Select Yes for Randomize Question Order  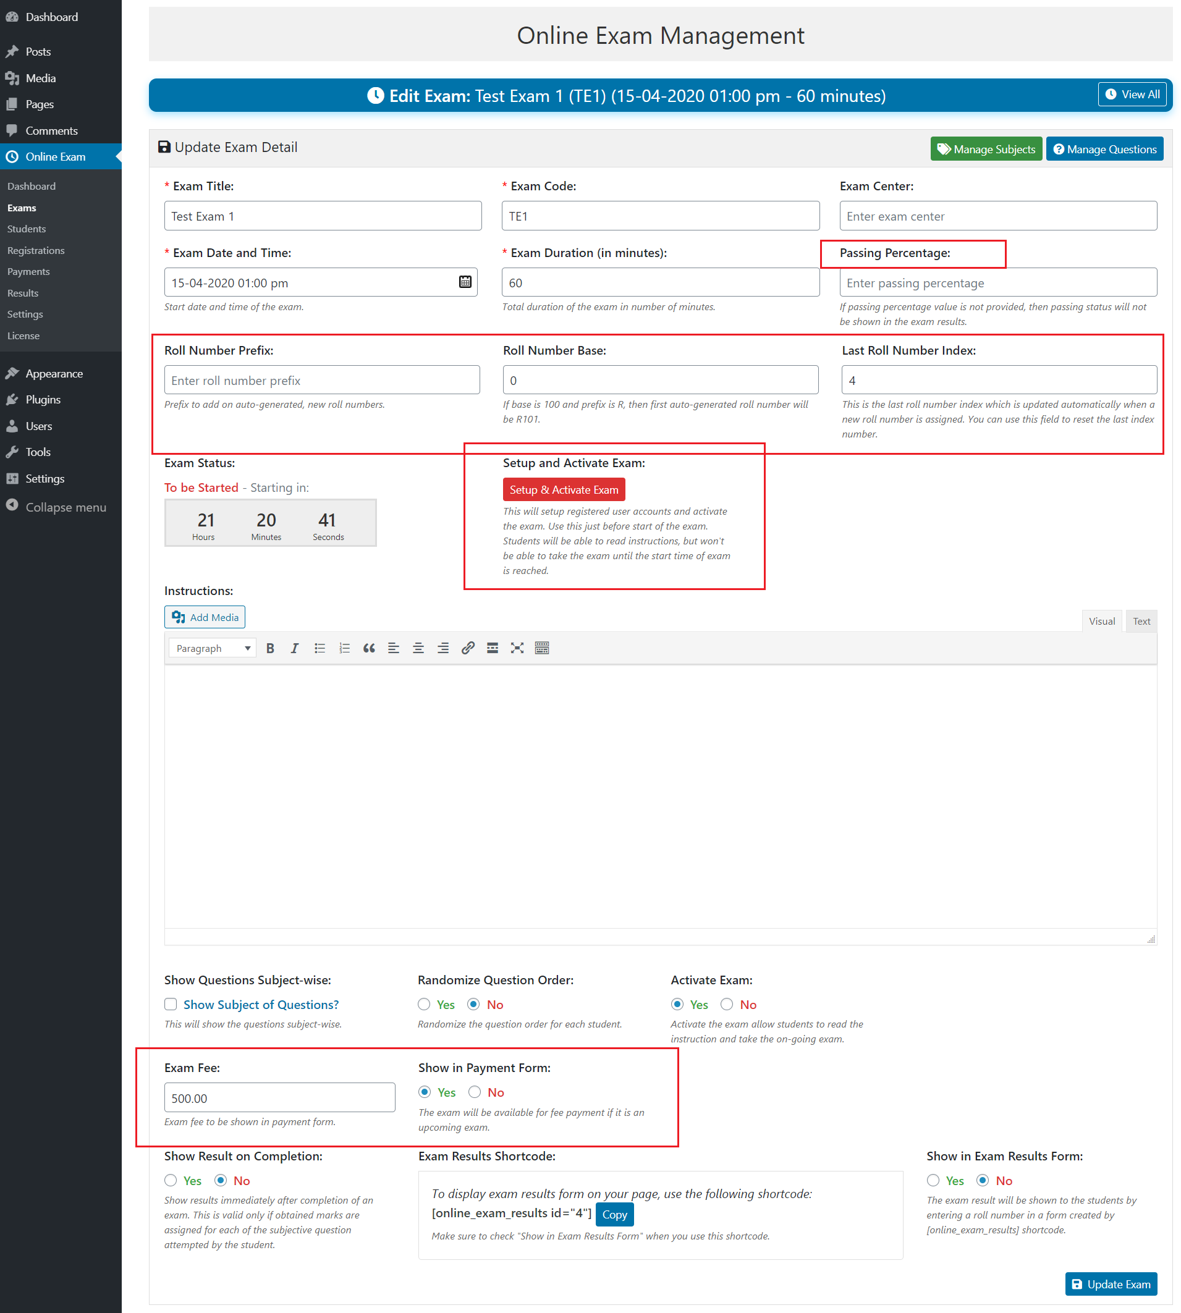423,1004
